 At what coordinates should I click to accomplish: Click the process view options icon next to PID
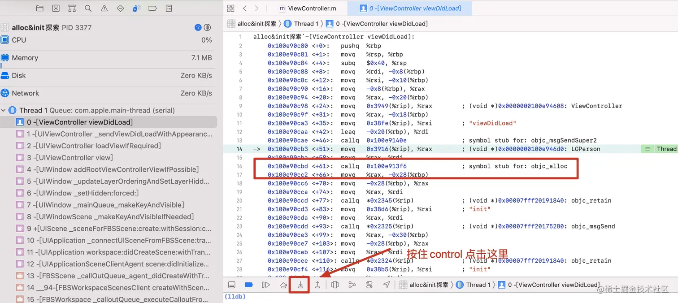click(207, 27)
